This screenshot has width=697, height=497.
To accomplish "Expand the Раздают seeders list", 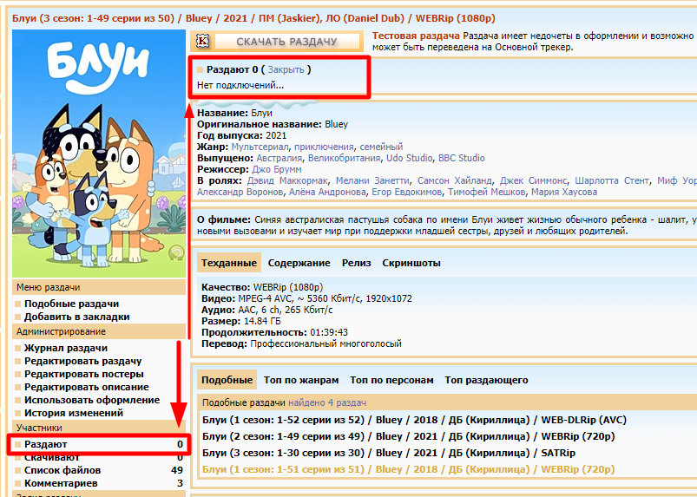I will point(45,444).
